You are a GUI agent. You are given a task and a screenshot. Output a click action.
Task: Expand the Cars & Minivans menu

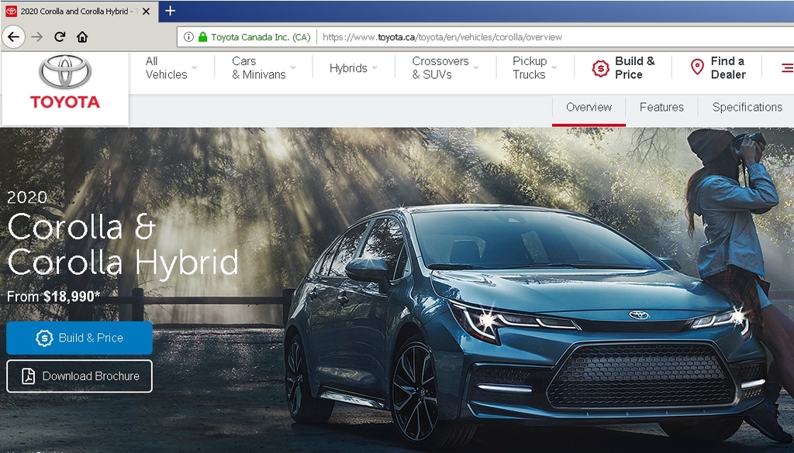264,67
